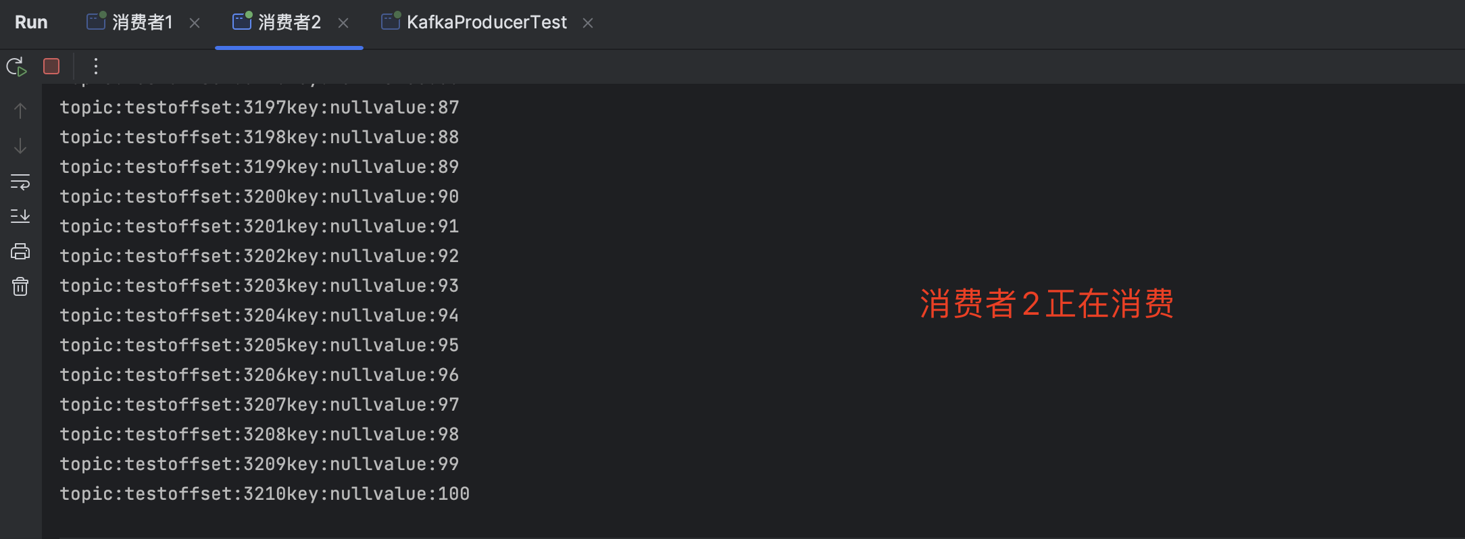Click the log line with offset 3197
The width and height of the screenshot is (1465, 539).
click(x=259, y=107)
